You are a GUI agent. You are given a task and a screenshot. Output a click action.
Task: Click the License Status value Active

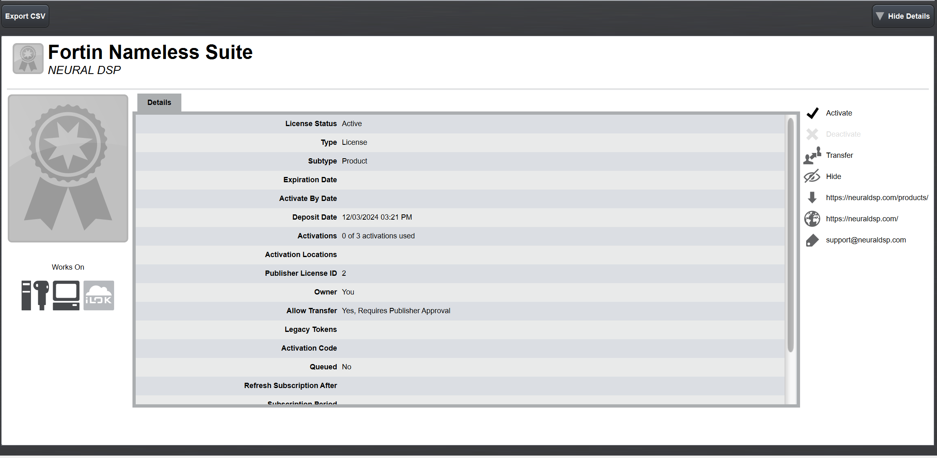[x=352, y=124]
